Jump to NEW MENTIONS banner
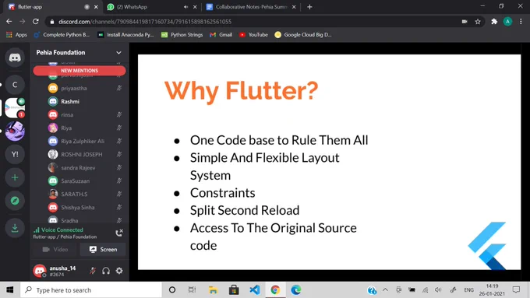This screenshot has height=298, width=530. click(x=79, y=71)
